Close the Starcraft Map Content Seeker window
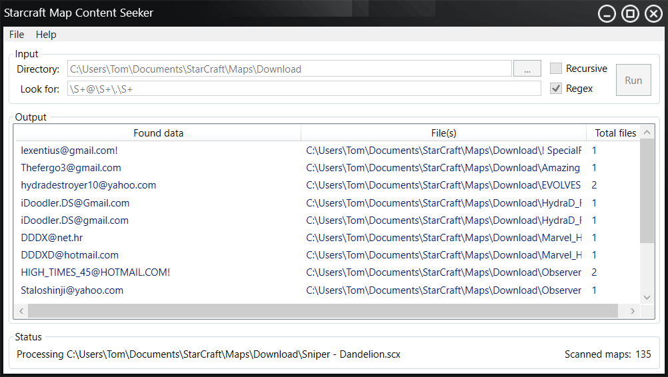Viewport: 668px width, 377px height. pyautogui.click(x=653, y=13)
